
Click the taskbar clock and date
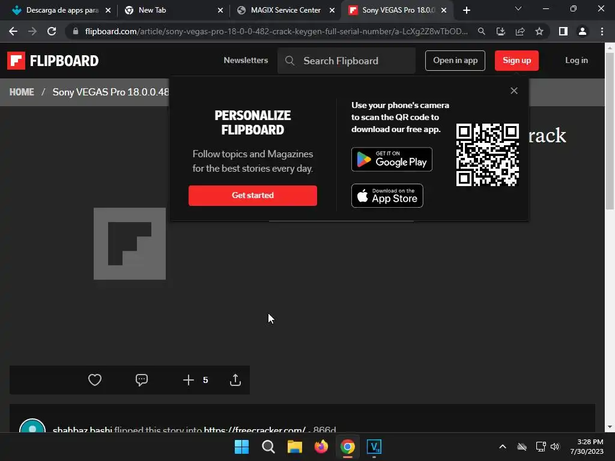587,447
